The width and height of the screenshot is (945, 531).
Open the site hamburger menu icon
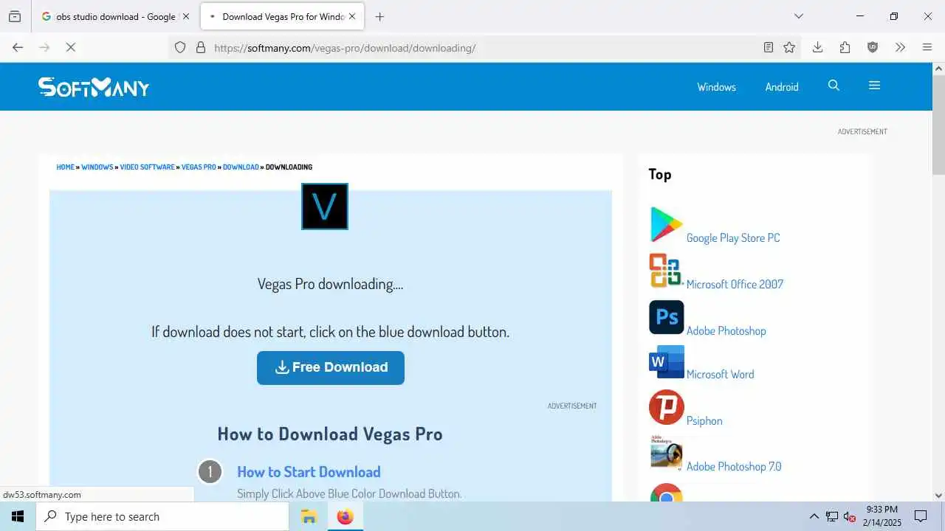coord(874,86)
